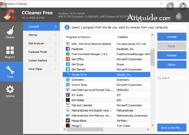Click the Malwarebytes Corporation publisher cell

pos(132,116)
